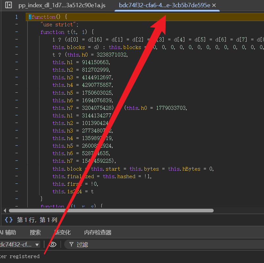Click the "this.hBytes" code token
Image resolution: width=264 pixels, height=263 pixels.
pos(184,169)
